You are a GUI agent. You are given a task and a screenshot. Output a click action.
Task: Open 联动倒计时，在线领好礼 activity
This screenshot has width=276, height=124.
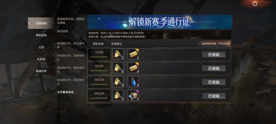[71, 58]
